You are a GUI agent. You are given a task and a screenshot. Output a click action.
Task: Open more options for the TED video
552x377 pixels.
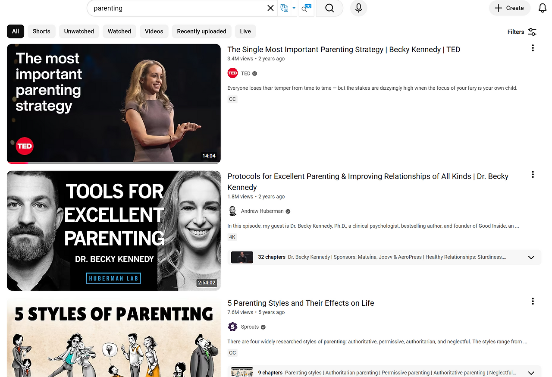click(533, 48)
